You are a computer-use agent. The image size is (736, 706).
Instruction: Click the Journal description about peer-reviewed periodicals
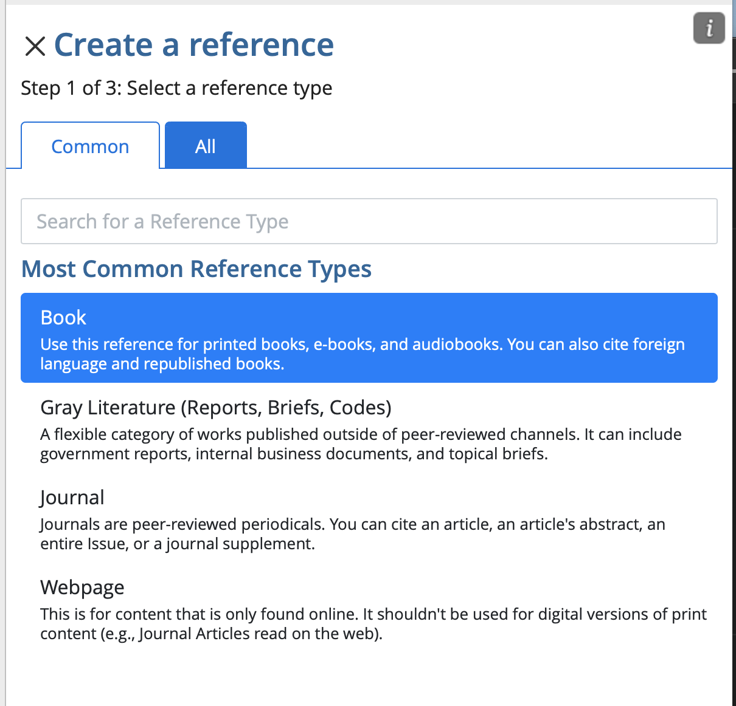coord(352,534)
